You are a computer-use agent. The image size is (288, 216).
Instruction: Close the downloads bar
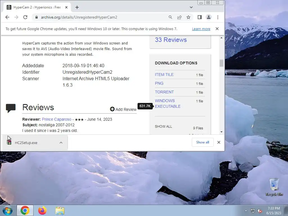(219, 142)
